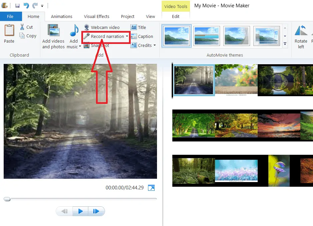The width and height of the screenshot is (313, 226).
Task: Click the Rotate left icon
Action: (x=301, y=31)
